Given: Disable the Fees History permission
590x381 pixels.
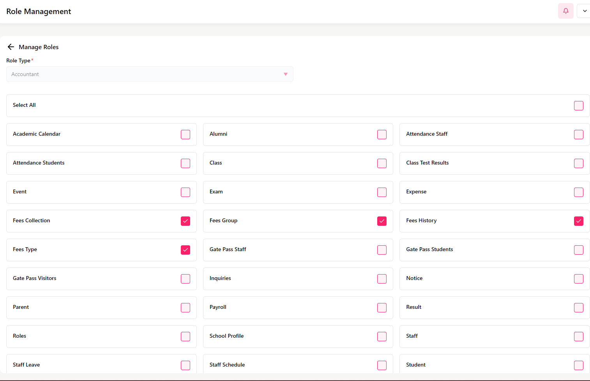Looking at the screenshot, I should pos(578,221).
